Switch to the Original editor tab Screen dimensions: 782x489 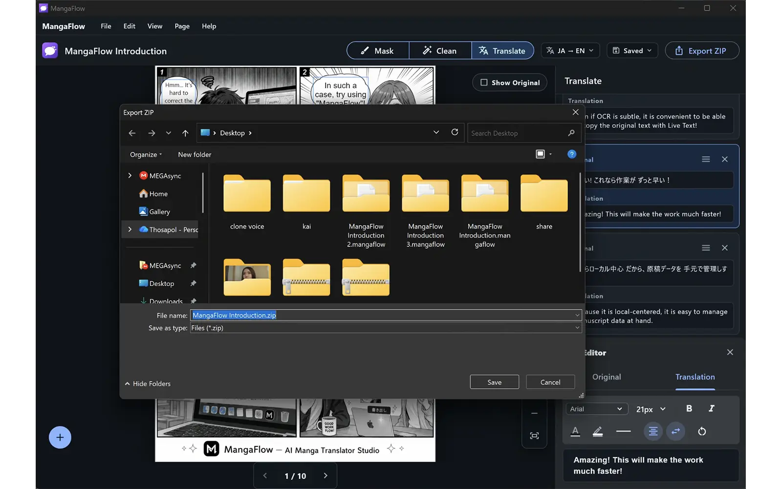point(607,377)
